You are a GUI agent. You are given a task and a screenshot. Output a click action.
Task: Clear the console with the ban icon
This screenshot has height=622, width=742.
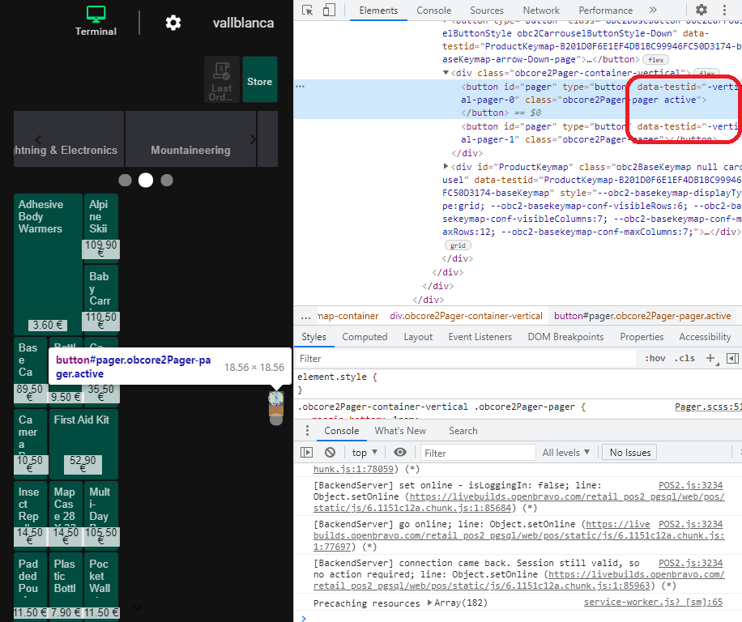point(330,453)
